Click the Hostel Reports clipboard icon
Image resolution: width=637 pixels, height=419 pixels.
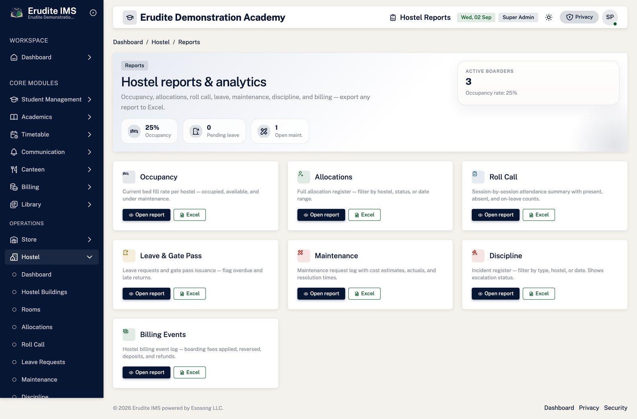tap(393, 18)
